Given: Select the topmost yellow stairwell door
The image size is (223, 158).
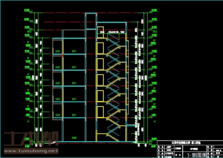Looking at the screenshot, I should pyautogui.click(x=100, y=32).
